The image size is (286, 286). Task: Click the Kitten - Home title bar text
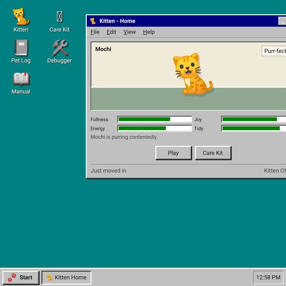point(117,21)
